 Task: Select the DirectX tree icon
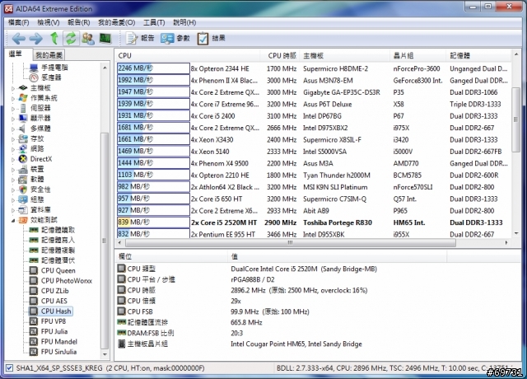pos(23,159)
